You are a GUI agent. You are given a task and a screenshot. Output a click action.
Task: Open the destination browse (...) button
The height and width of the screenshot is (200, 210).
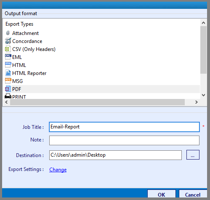point(193,155)
